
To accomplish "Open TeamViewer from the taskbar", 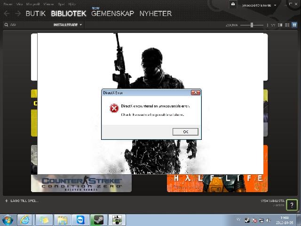I will point(80,220).
